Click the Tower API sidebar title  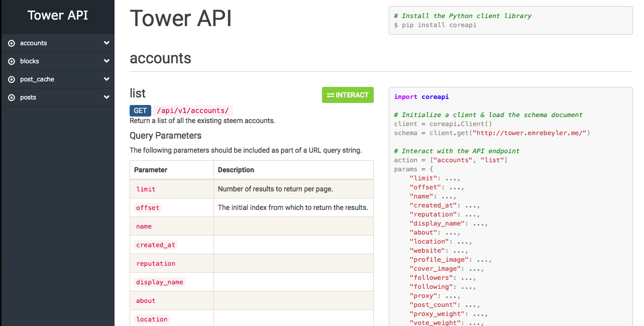click(58, 16)
